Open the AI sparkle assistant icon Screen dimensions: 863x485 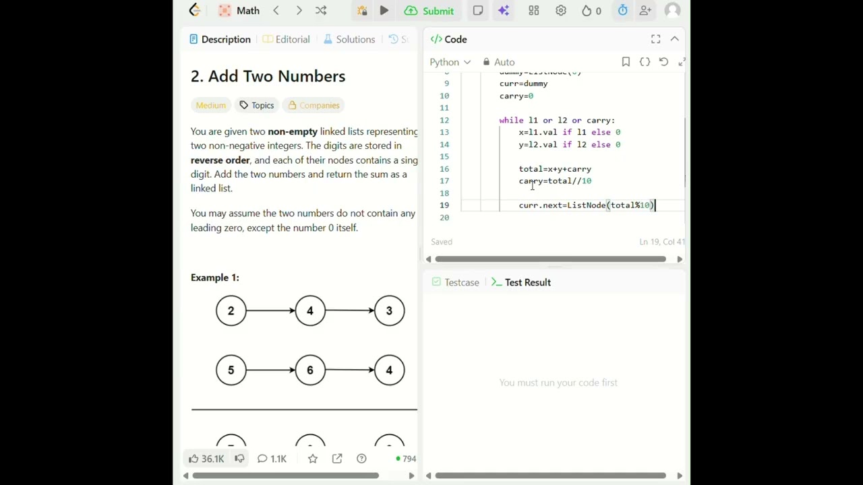504,11
